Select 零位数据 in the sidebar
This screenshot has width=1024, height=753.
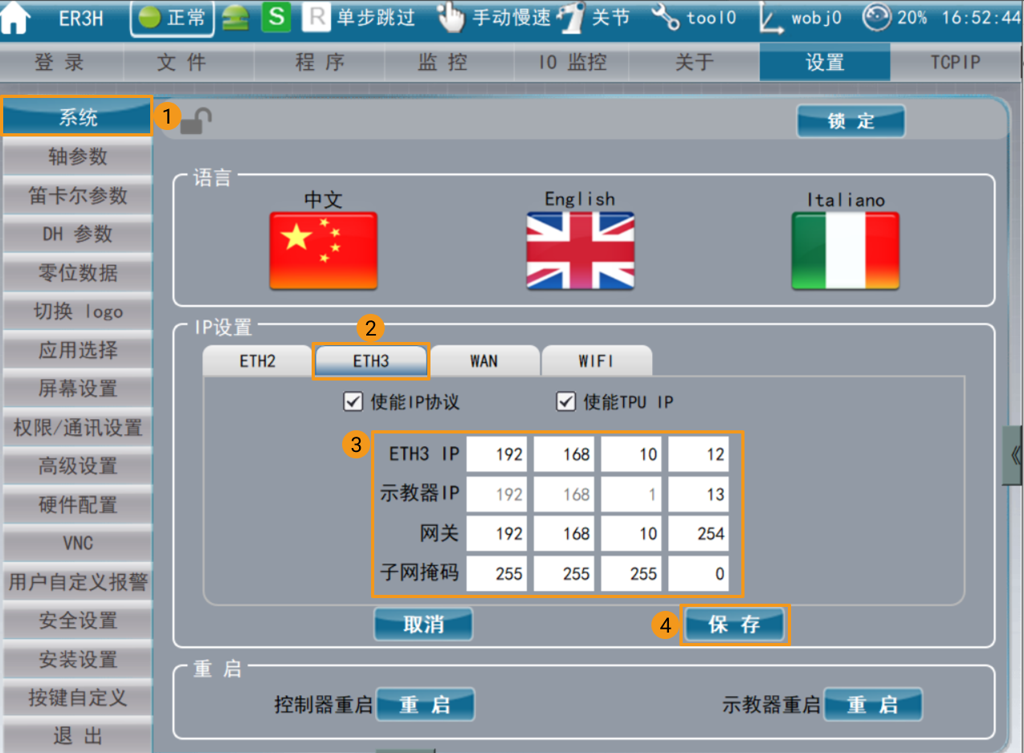coord(77,272)
